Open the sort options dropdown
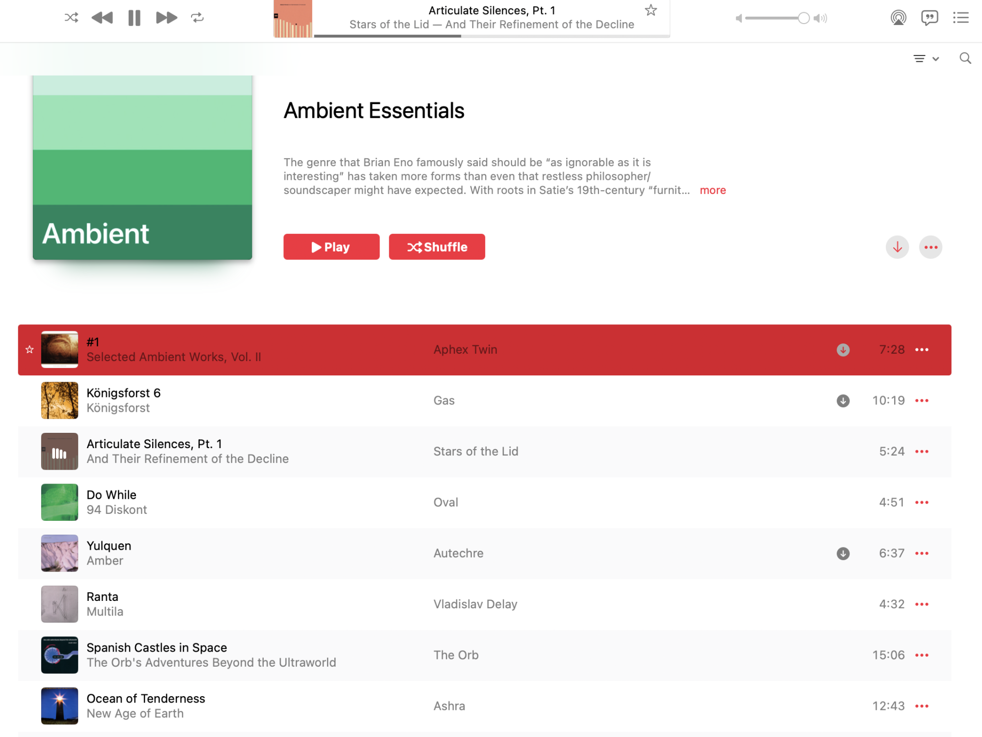Image resolution: width=982 pixels, height=737 pixels. [926, 59]
